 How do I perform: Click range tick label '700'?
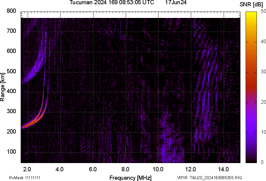pyautogui.click(x=11, y=31)
